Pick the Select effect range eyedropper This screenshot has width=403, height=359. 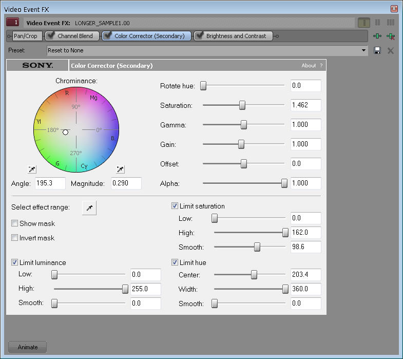click(89, 207)
